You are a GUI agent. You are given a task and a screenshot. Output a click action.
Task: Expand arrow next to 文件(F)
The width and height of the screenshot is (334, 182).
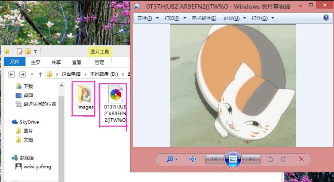[x=157, y=18]
